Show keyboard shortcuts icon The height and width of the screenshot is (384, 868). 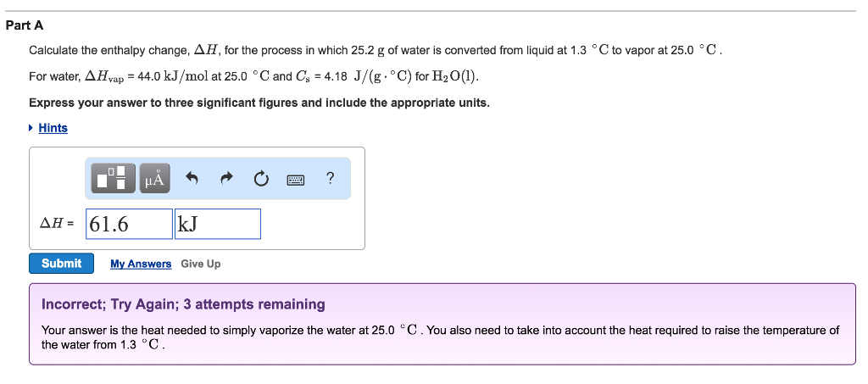pos(296,179)
